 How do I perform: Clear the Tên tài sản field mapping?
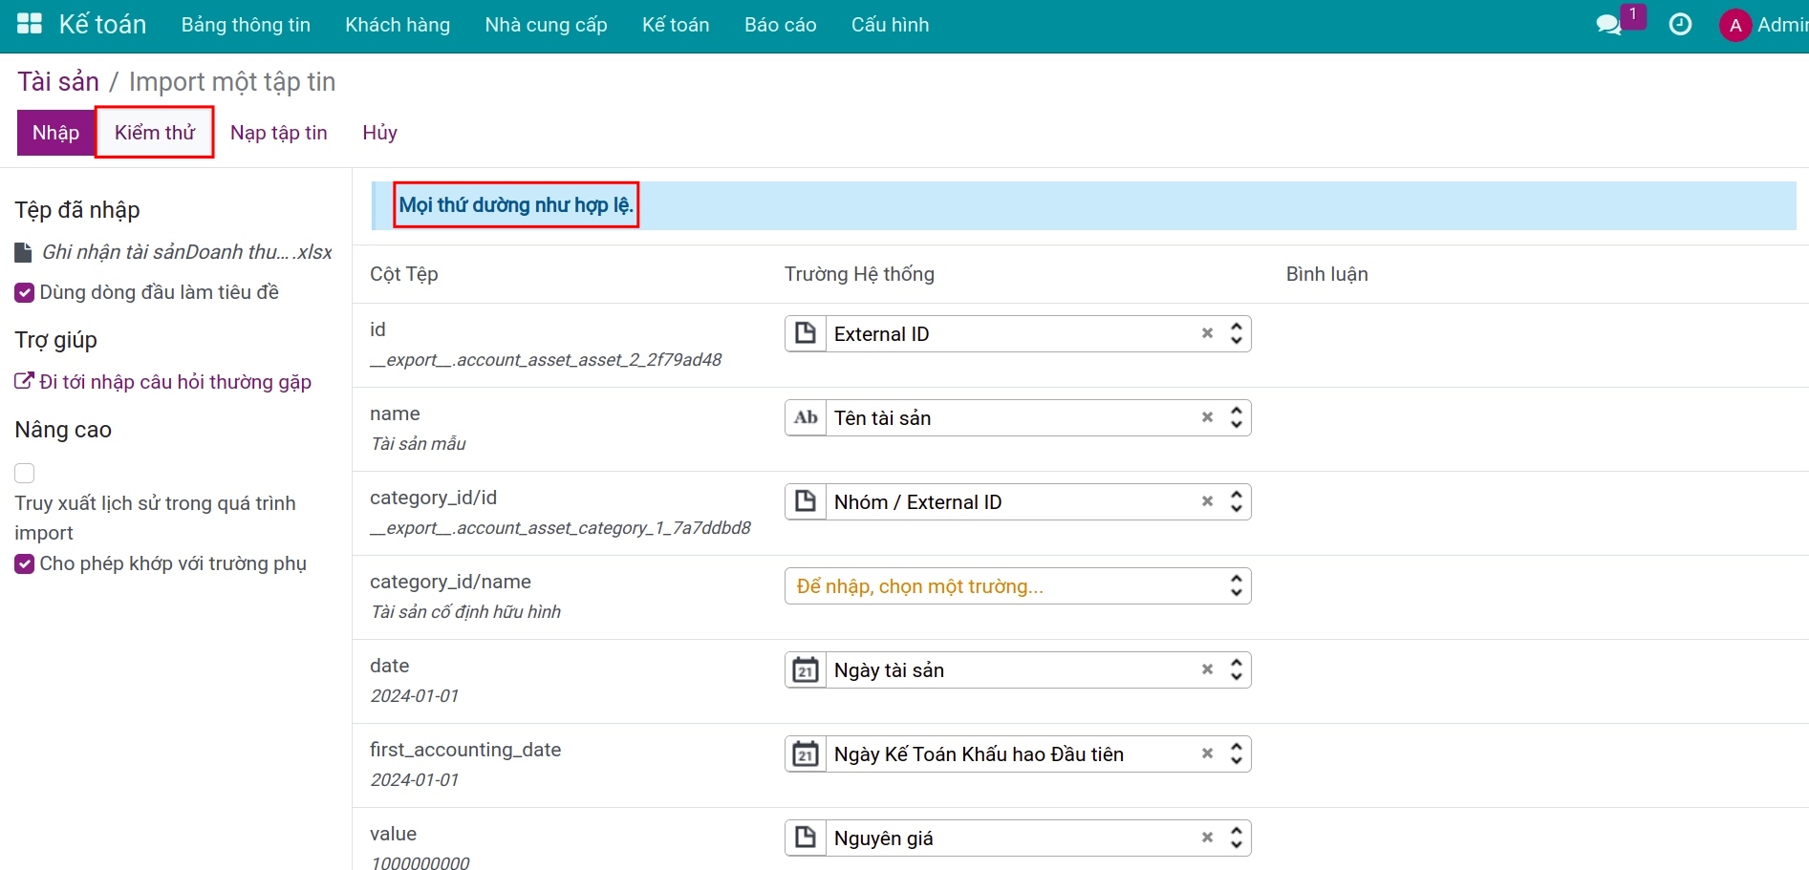point(1207,417)
